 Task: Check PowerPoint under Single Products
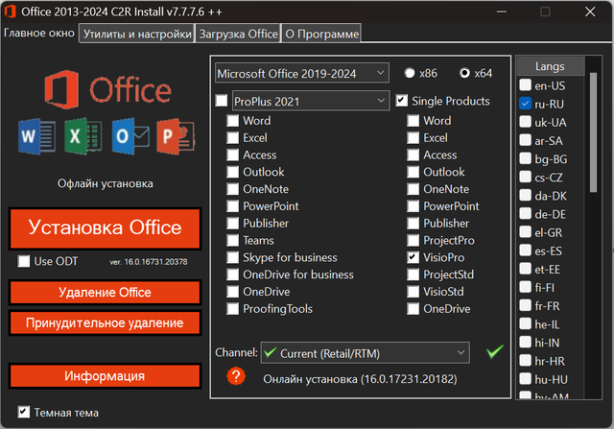pyautogui.click(x=413, y=206)
